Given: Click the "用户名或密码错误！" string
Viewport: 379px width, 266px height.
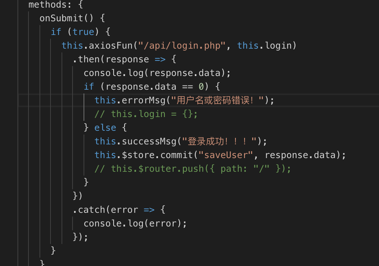Looking at the screenshot, I should (218, 100).
